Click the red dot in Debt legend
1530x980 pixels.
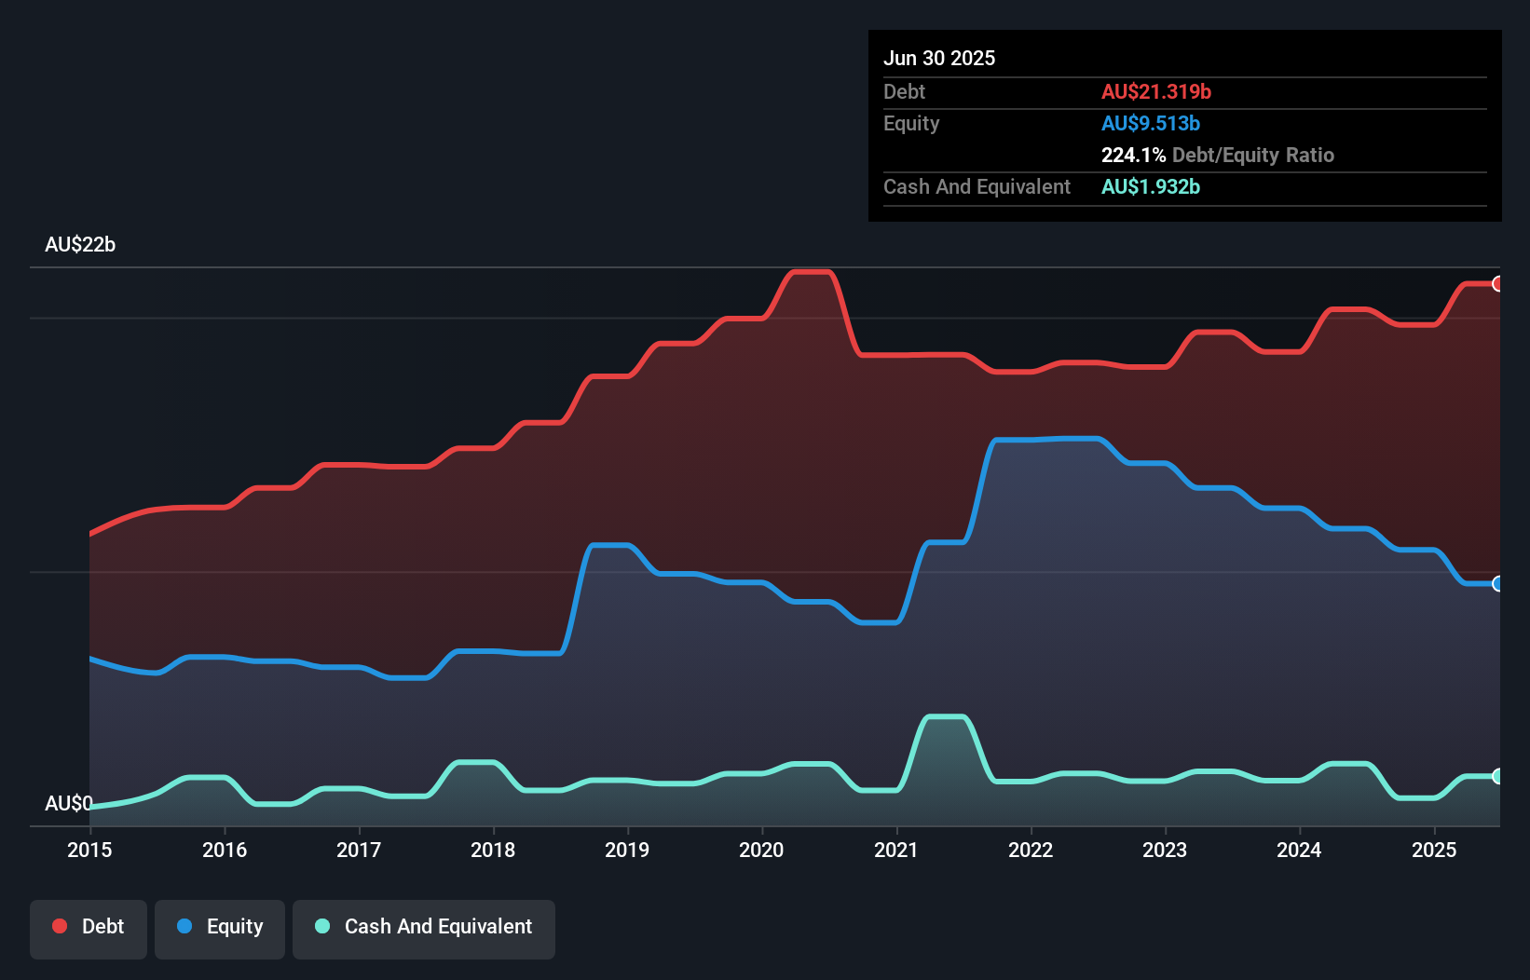click(x=60, y=926)
